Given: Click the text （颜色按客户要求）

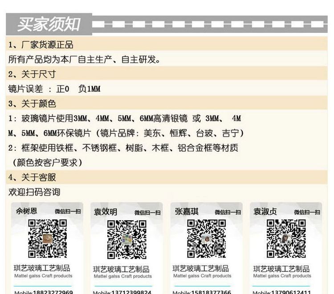Looking at the screenshot, I should (48, 163).
